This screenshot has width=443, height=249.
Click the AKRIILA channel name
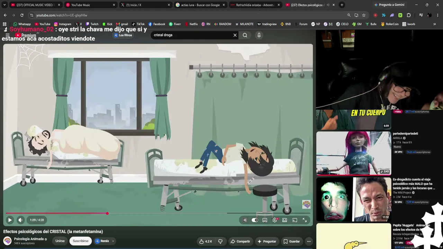pyautogui.click(x=397, y=138)
